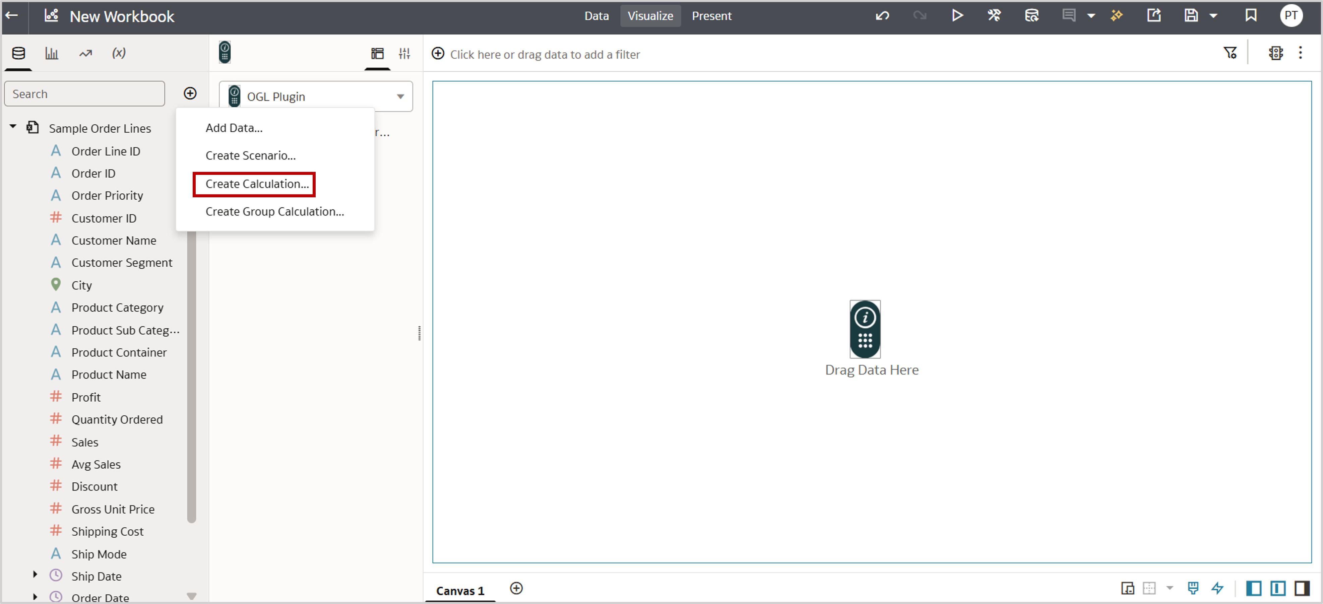The width and height of the screenshot is (1323, 604).
Task: Click the add filter bar text
Action: [545, 55]
